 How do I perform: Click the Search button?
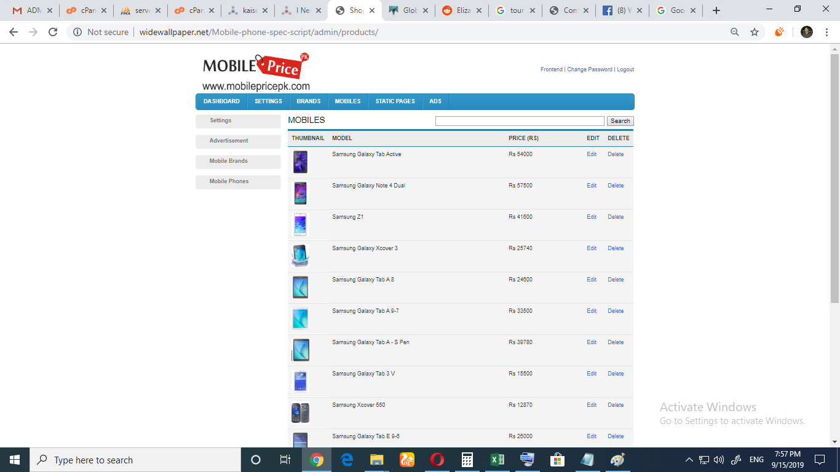click(620, 121)
